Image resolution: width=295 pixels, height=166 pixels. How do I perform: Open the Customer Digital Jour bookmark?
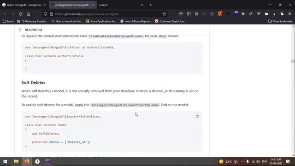(171, 21)
